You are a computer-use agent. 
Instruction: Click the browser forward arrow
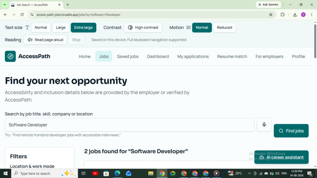(x=13, y=15)
